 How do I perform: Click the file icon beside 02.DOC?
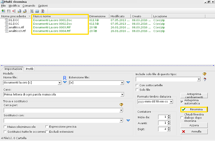[6, 24]
